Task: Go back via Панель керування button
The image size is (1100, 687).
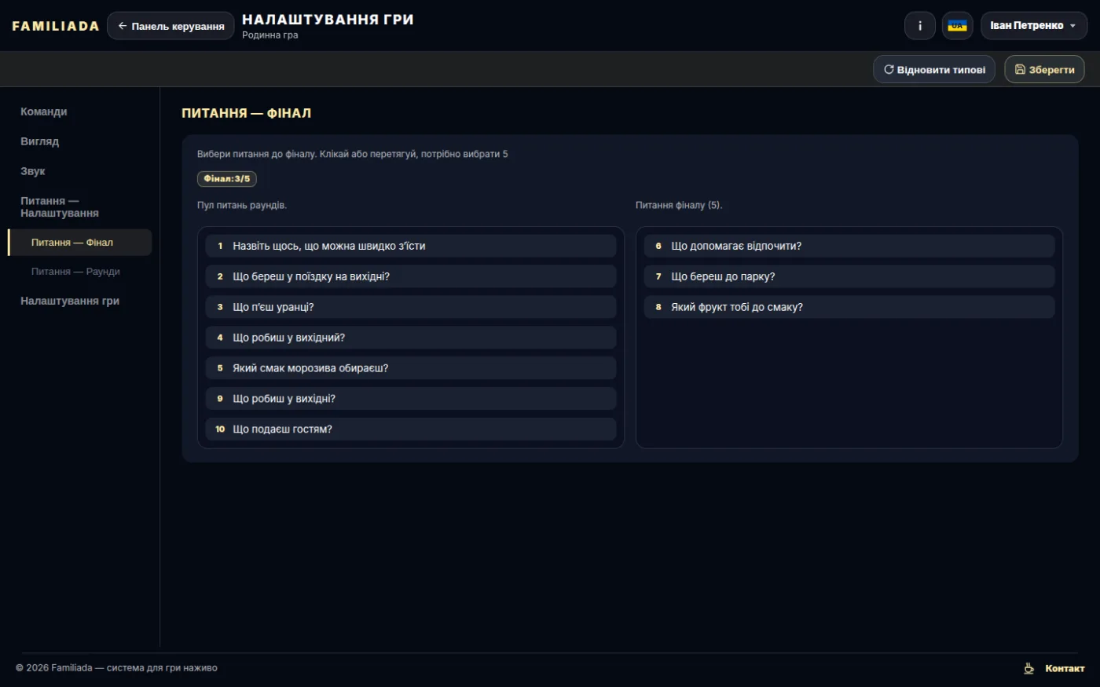Action: 170,26
